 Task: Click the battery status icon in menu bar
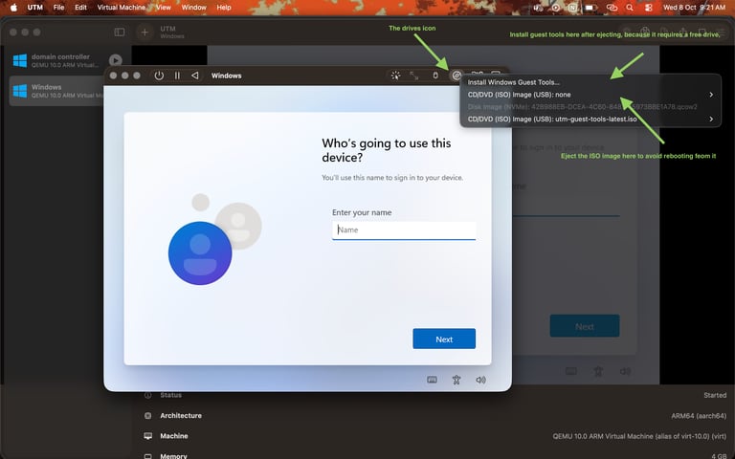[591, 8]
